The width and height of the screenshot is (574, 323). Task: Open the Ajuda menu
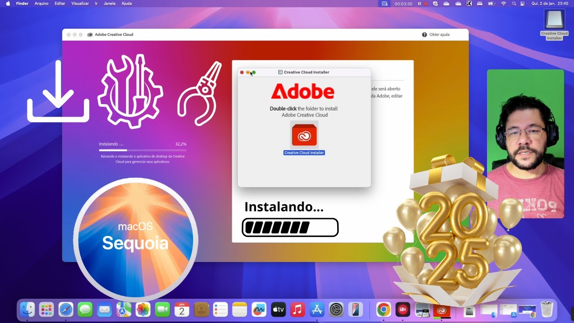pyautogui.click(x=127, y=3)
